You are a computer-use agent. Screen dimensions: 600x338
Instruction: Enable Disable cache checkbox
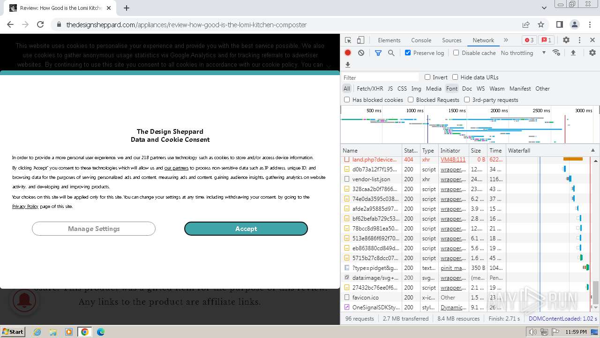click(x=456, y=53)
